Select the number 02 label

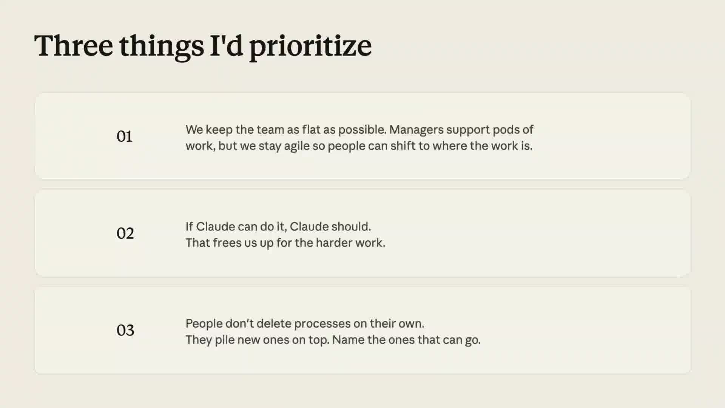(125, 233)
